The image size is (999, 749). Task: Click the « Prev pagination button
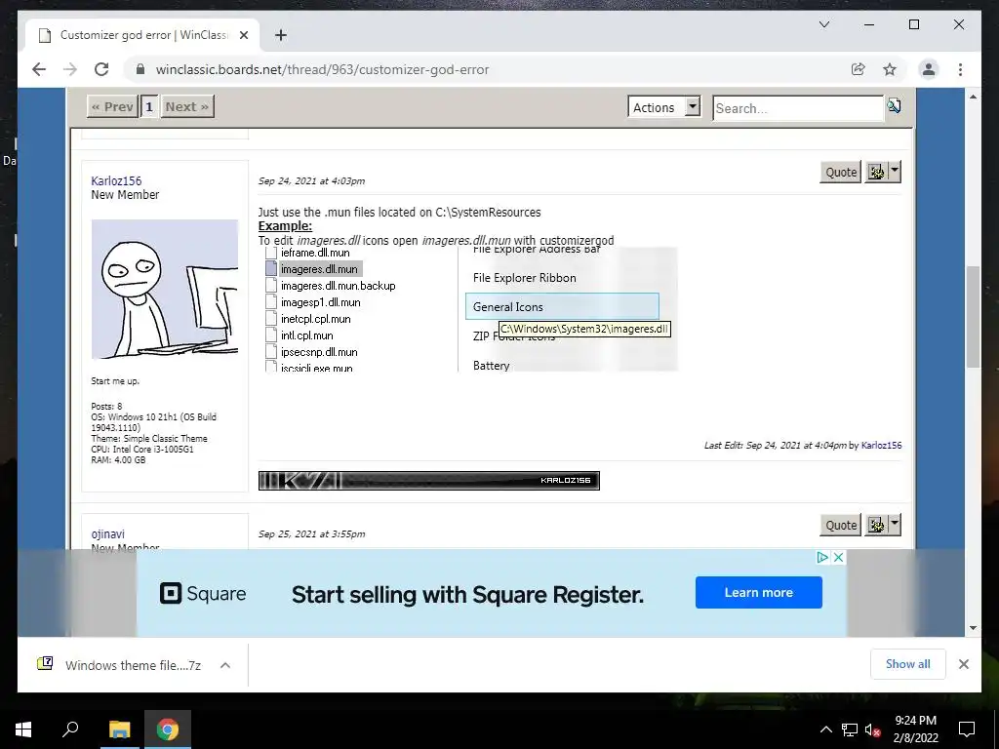point(112,106)
